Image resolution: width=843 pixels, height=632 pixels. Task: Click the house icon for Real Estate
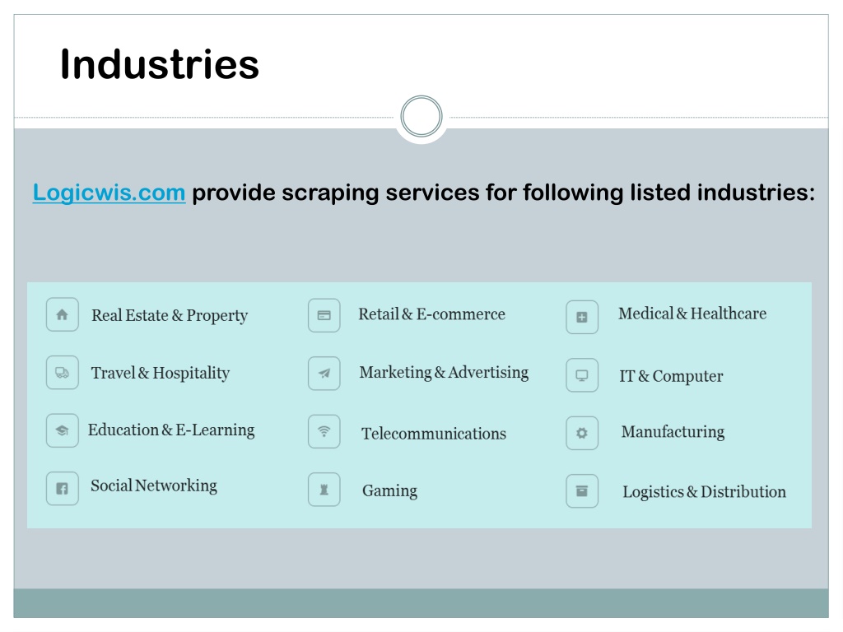tap(63, 314)
